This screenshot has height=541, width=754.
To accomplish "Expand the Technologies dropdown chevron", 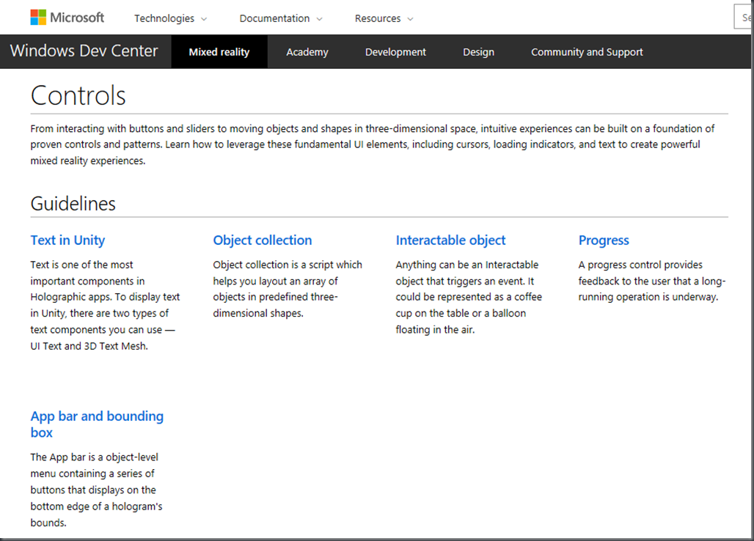I will [204, 19].
